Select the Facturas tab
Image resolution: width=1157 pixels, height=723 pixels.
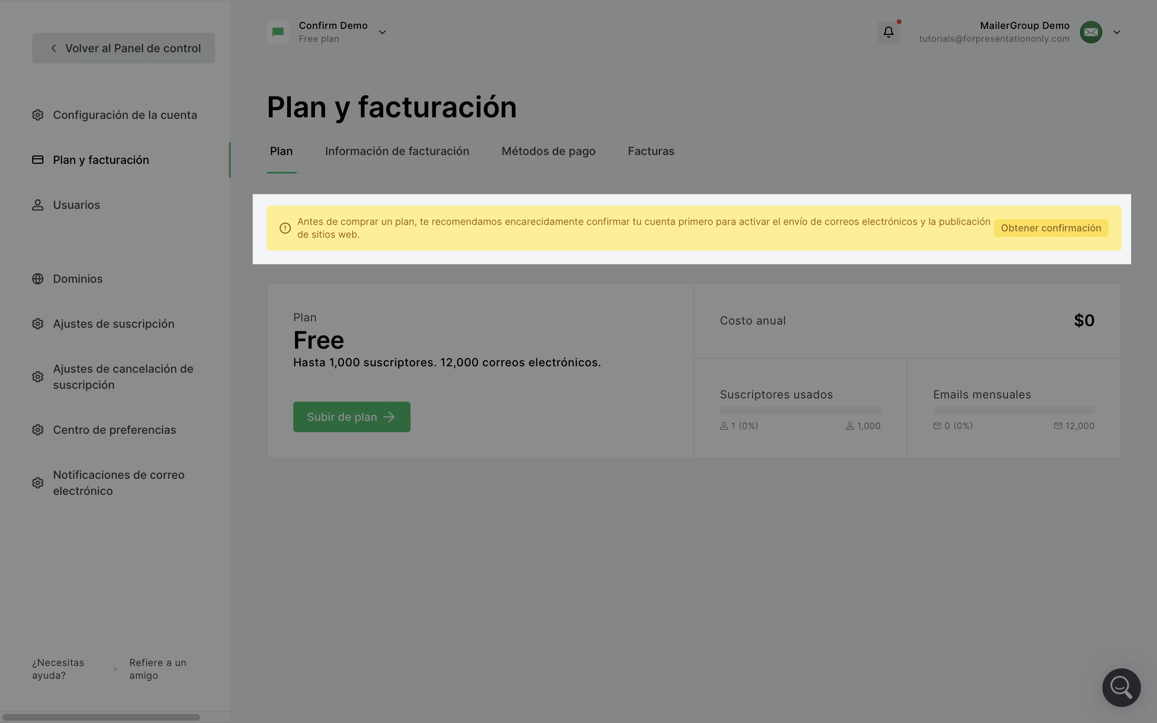[651, 151]
